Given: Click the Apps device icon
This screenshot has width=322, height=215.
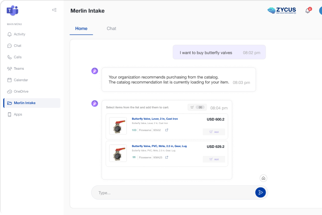Looking at the screenshot, I should click(x=10, y=114).
